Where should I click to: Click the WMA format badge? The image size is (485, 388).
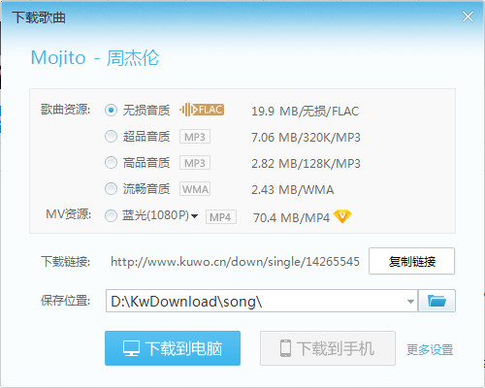click(195, 189)
